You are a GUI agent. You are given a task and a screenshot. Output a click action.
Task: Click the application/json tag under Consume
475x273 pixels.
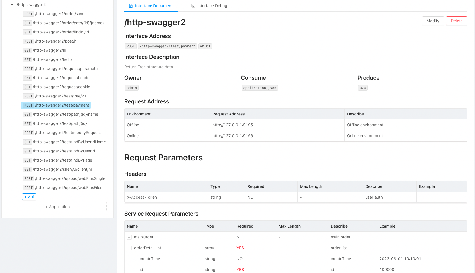[259, 88]
